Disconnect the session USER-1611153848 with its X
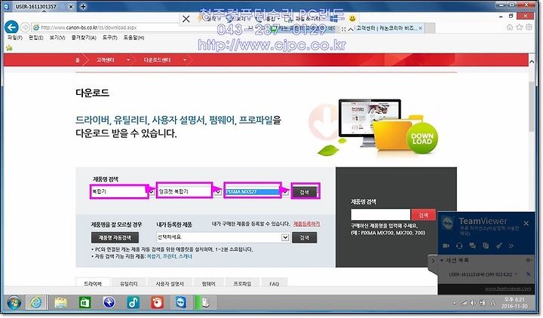Viewport: 543px width, 318px height. 529,274
